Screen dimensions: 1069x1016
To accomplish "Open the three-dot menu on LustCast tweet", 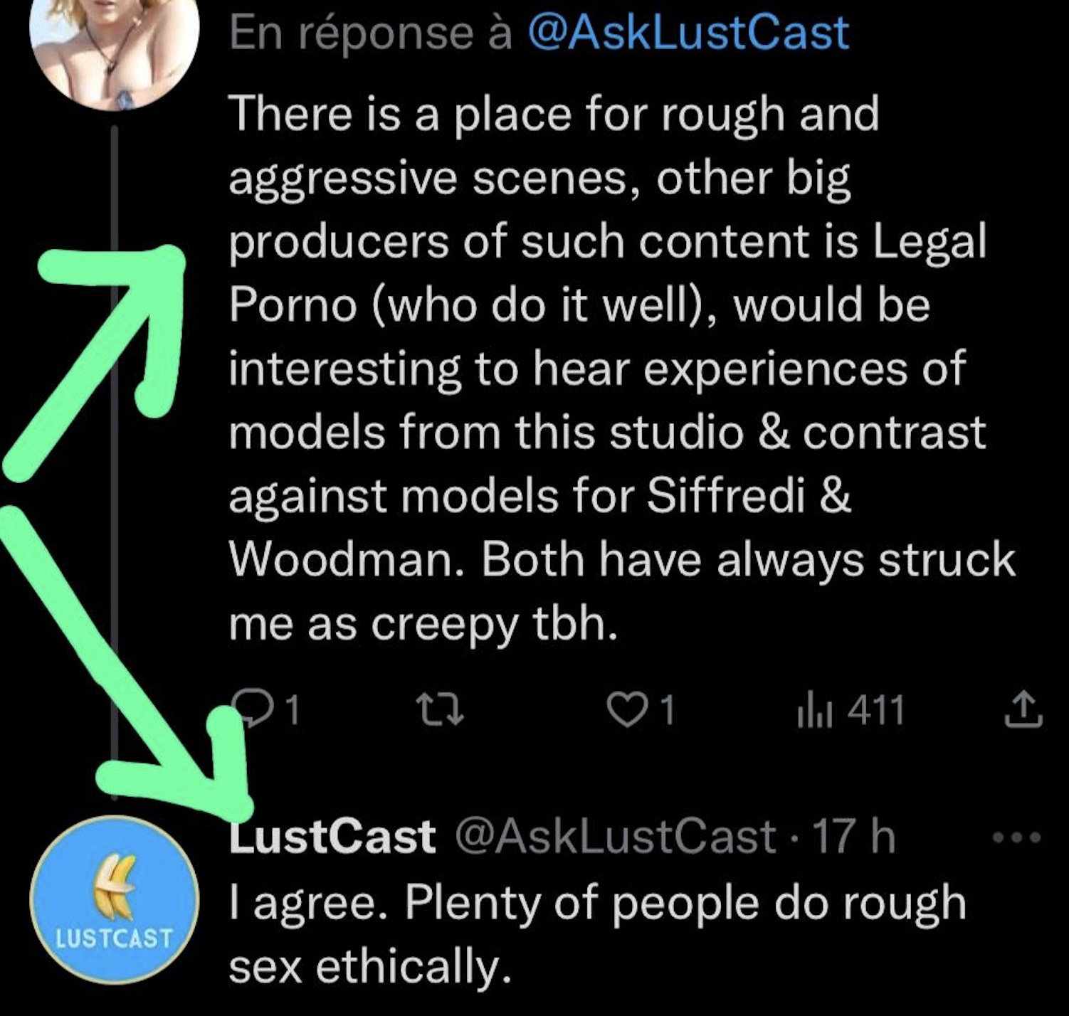I will (1016, 837).
